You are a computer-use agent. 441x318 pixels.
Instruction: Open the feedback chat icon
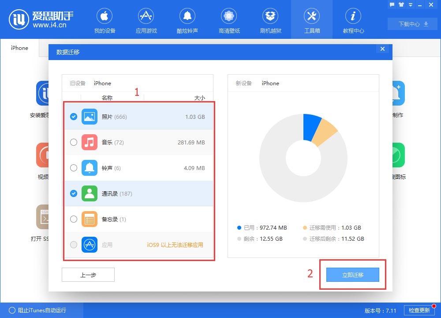(392, 4)
